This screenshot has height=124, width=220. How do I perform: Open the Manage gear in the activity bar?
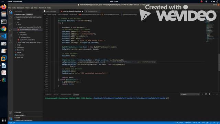pos(10,118)
